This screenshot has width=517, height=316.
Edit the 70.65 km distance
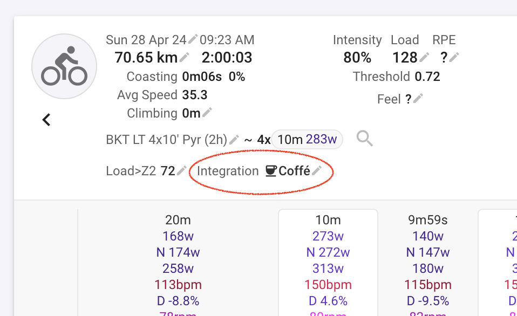coord(185,57)
